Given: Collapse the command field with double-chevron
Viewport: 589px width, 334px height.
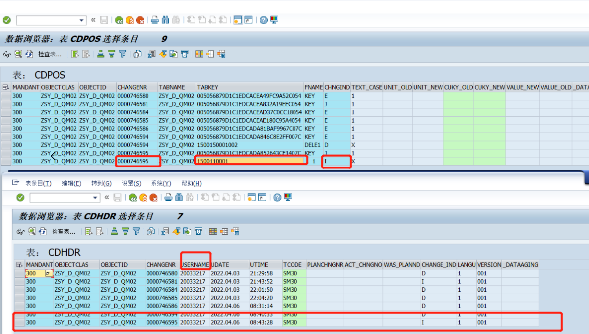Looking at the screenshot, I should click(x=93, y=20).
